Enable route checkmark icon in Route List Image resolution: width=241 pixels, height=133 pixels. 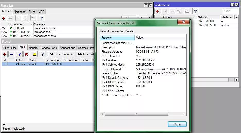pos(18,18)
